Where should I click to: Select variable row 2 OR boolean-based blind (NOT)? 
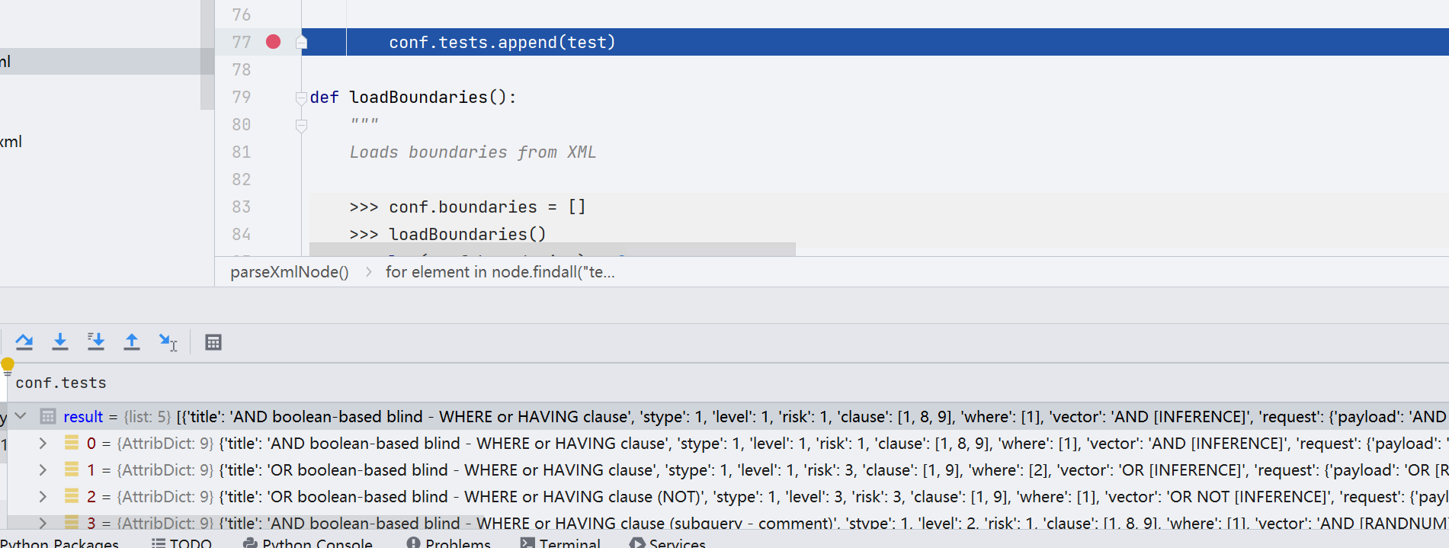click(x=728, y=496)
